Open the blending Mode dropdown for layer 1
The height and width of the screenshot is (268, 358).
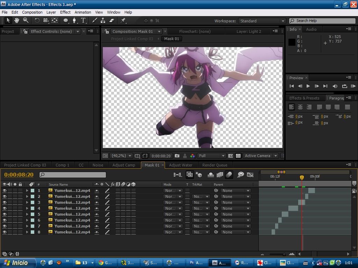tap(173, 191)
